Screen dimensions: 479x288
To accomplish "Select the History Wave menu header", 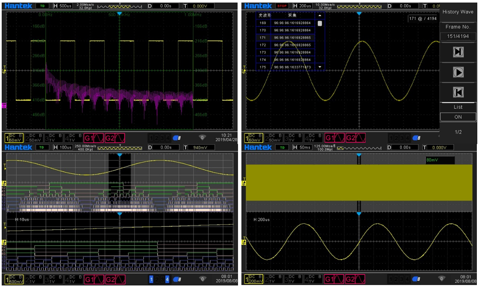I will [x=458, y=12].
